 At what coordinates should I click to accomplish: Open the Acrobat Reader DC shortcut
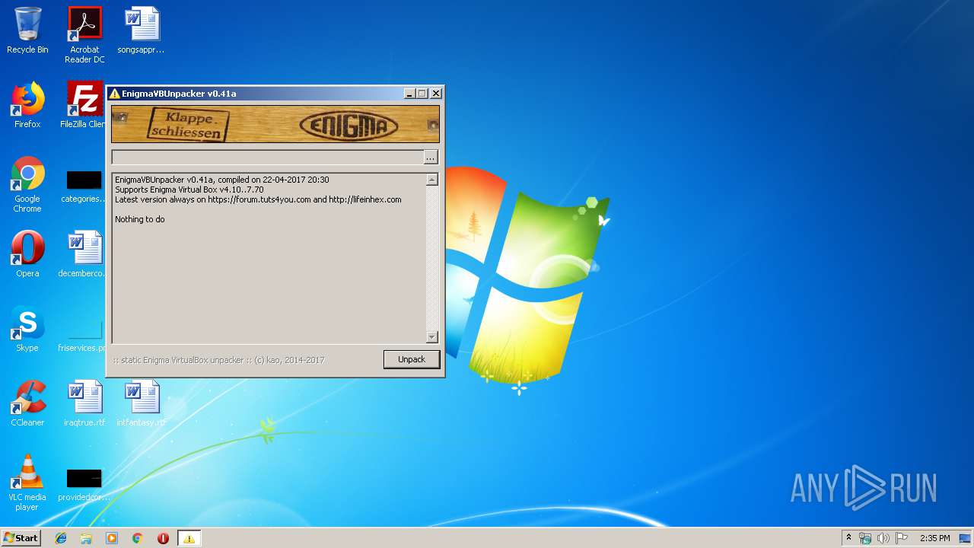click(x=84, y=34)
